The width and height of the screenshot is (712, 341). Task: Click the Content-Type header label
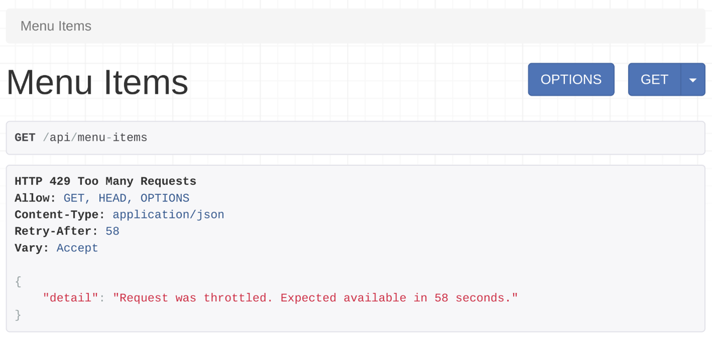click(59, 215)
